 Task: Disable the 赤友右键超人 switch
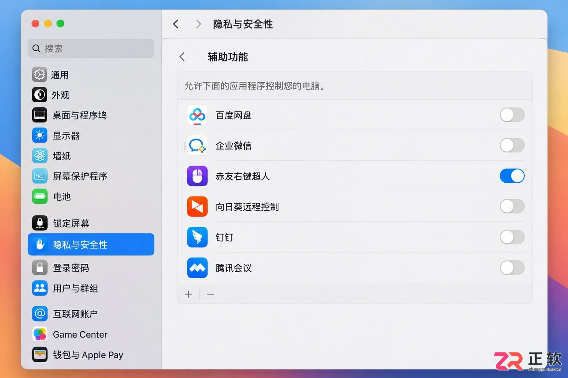pyautogui.click(x=512, y=176)
